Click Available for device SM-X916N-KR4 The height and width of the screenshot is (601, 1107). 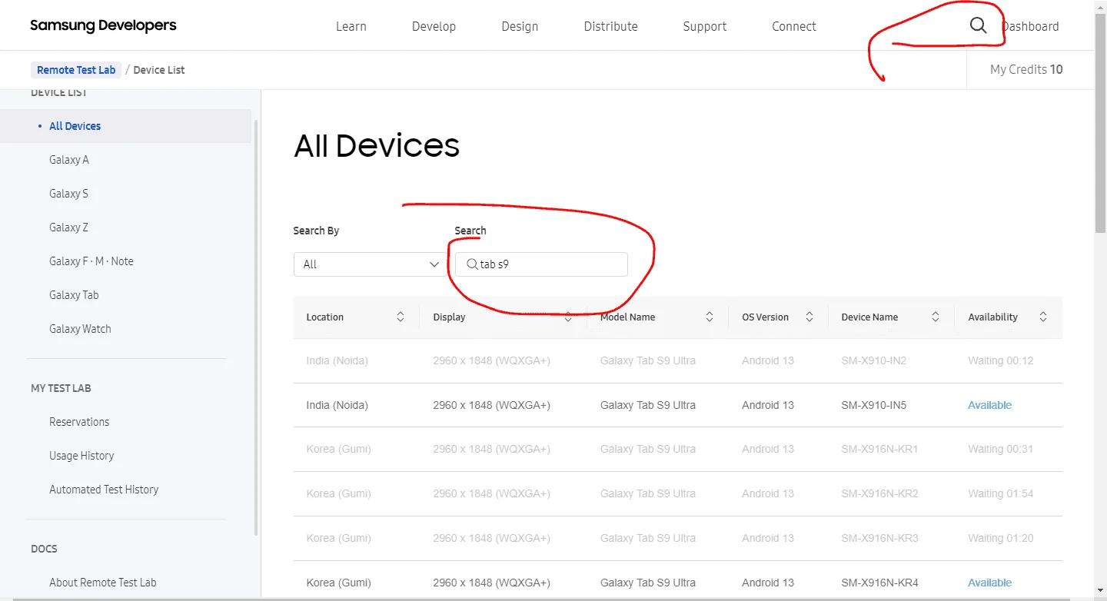(x=989, y=583)
